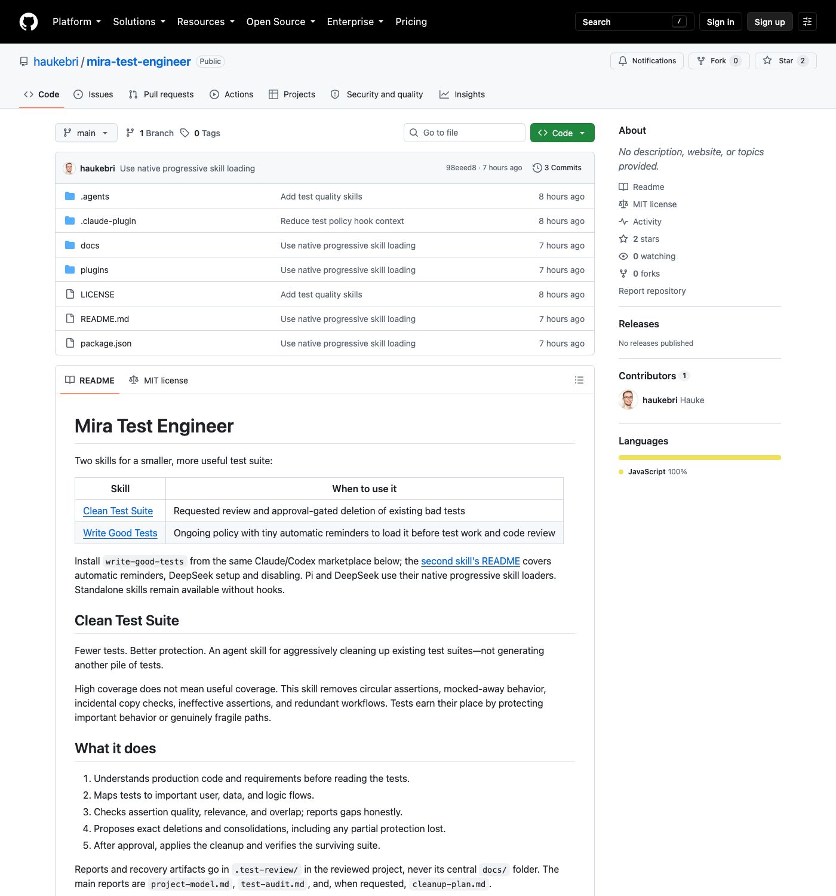This screenshot has width=836, height=896.
Task: Switch to the Insights tab
Action: pyautogui.click(x=462, y=94)
